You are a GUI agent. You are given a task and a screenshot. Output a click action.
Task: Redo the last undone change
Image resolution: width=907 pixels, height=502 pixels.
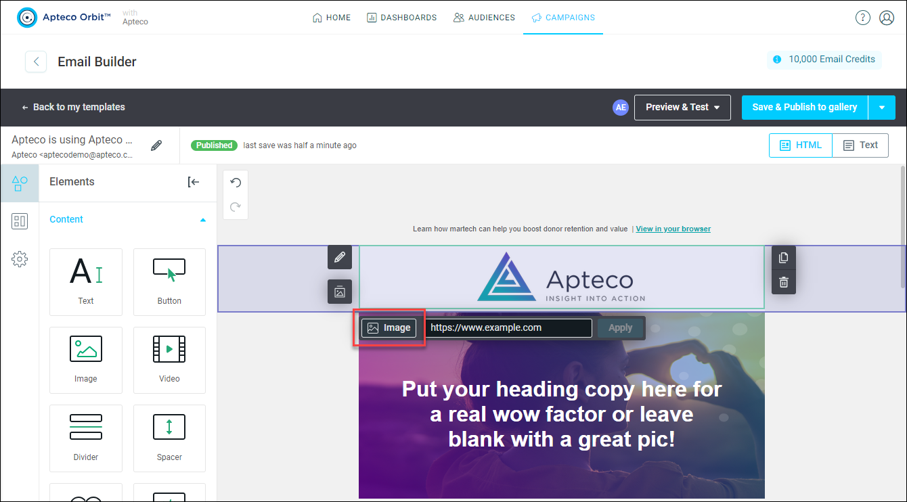pyautogui.click(x=236, y=207)
